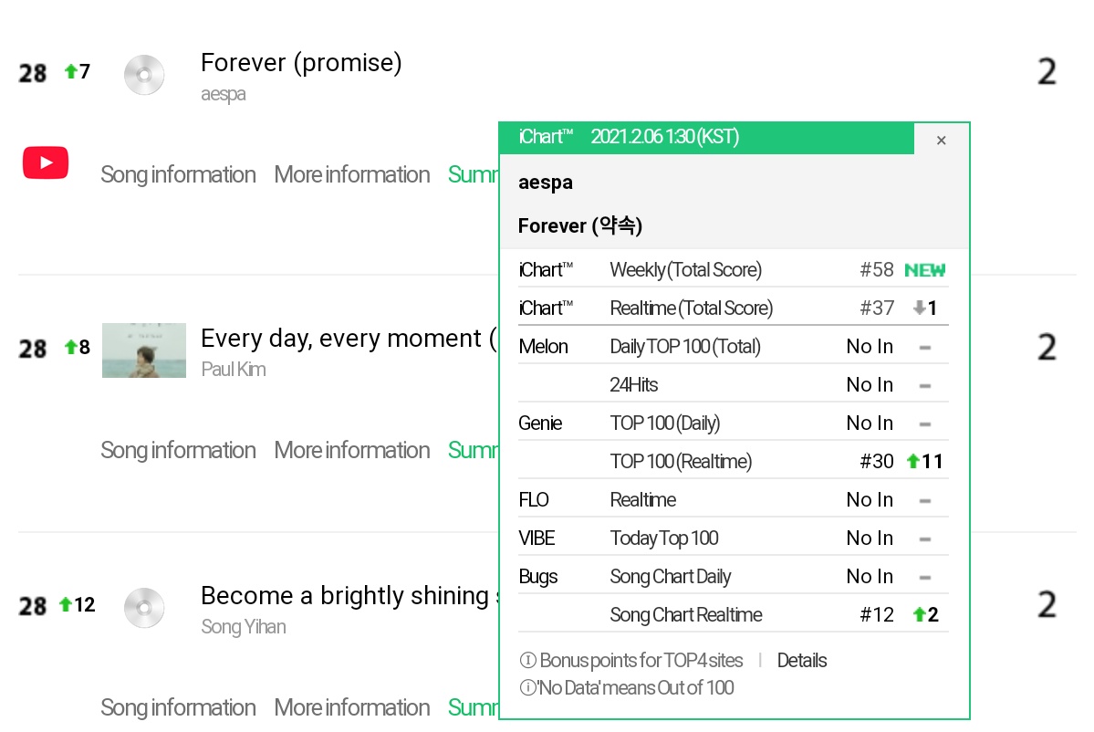Open the Summary link under Paul Kim's song
This screenshot has height=732, width=1094.
[x=473, y=450]
